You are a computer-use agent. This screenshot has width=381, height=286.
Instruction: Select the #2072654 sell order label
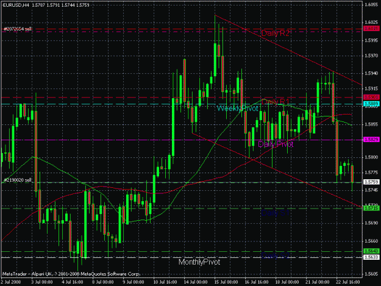[x=18, y=29]
